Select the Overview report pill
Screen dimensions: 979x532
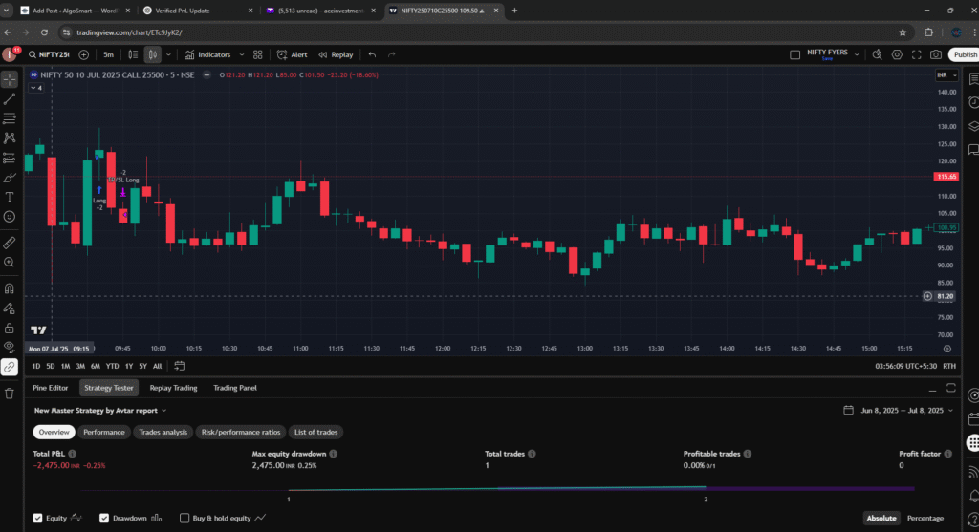[x=54, y=433]
